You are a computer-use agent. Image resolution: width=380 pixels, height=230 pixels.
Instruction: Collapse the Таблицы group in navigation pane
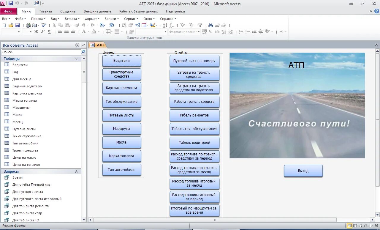tap(76, 59)
